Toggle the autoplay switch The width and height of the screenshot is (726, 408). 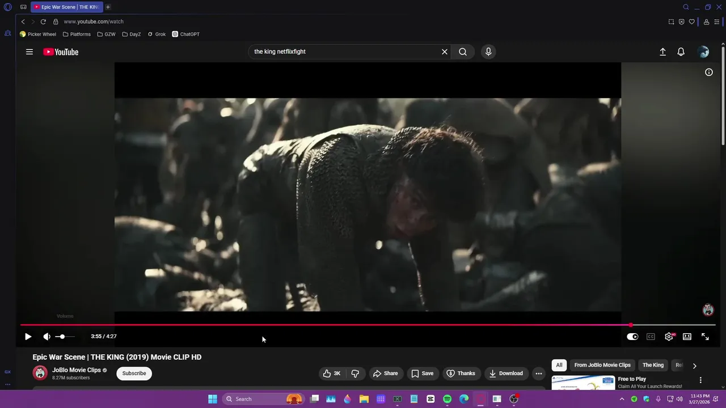632,337
